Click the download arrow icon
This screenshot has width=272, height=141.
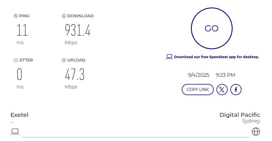[64, 16]
